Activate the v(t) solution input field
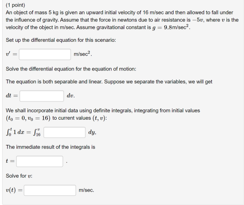Image resolution: width=244 pixels, height=205 pixels. coord(50,190)
